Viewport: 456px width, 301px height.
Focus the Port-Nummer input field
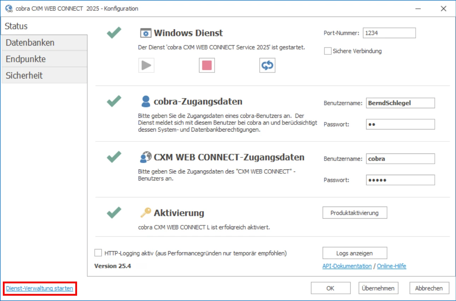pos(389,33)
